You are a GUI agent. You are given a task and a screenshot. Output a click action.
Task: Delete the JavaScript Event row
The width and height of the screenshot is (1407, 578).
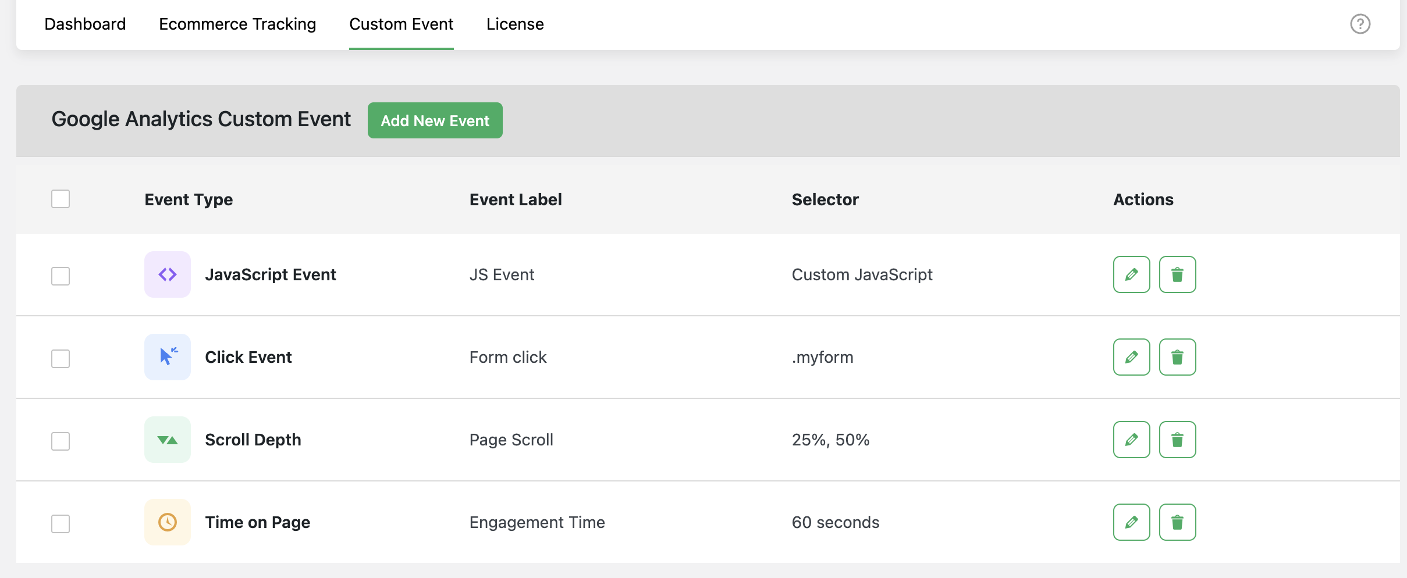click(x=1177, y=274)
